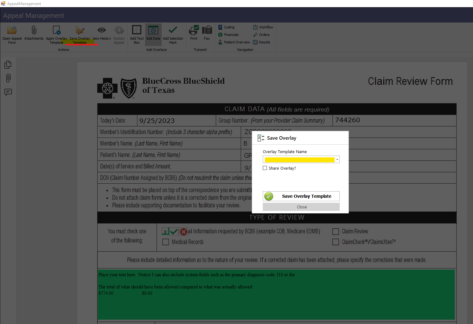Navigate to Workflow

[x=263, y=27]
